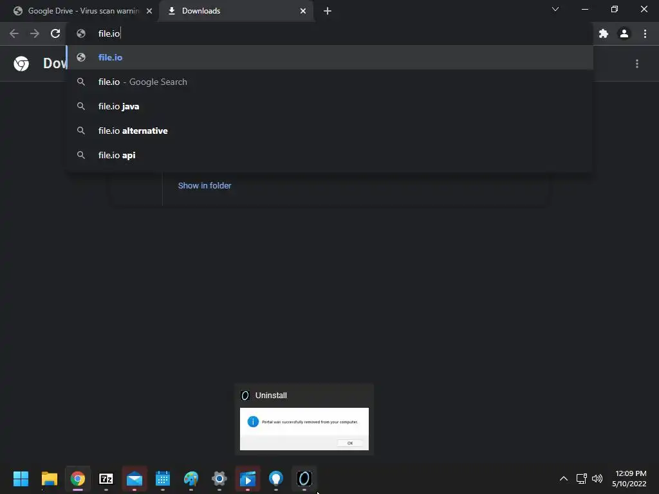The width and height of the screenshot is (659, 494).
Task: Open the network status tray icon
Action: [581, 479]
